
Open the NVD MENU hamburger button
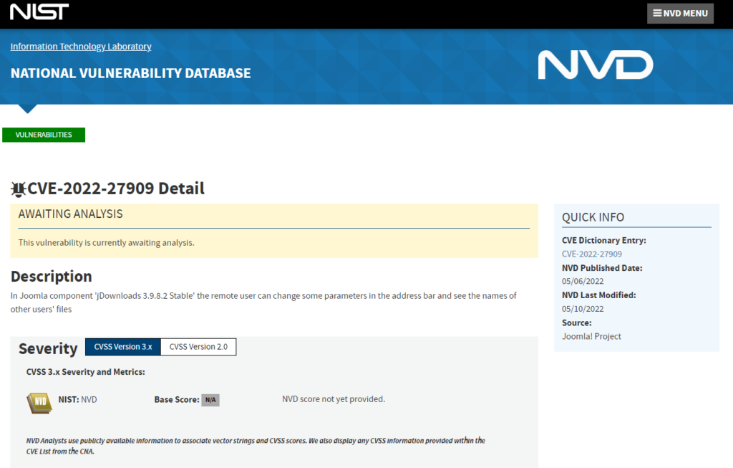click(x=680, y=13)
